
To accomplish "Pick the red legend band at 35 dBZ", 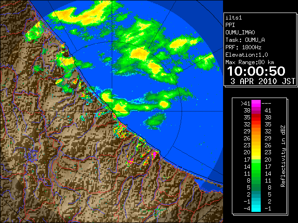I will [x=256, y=118].
